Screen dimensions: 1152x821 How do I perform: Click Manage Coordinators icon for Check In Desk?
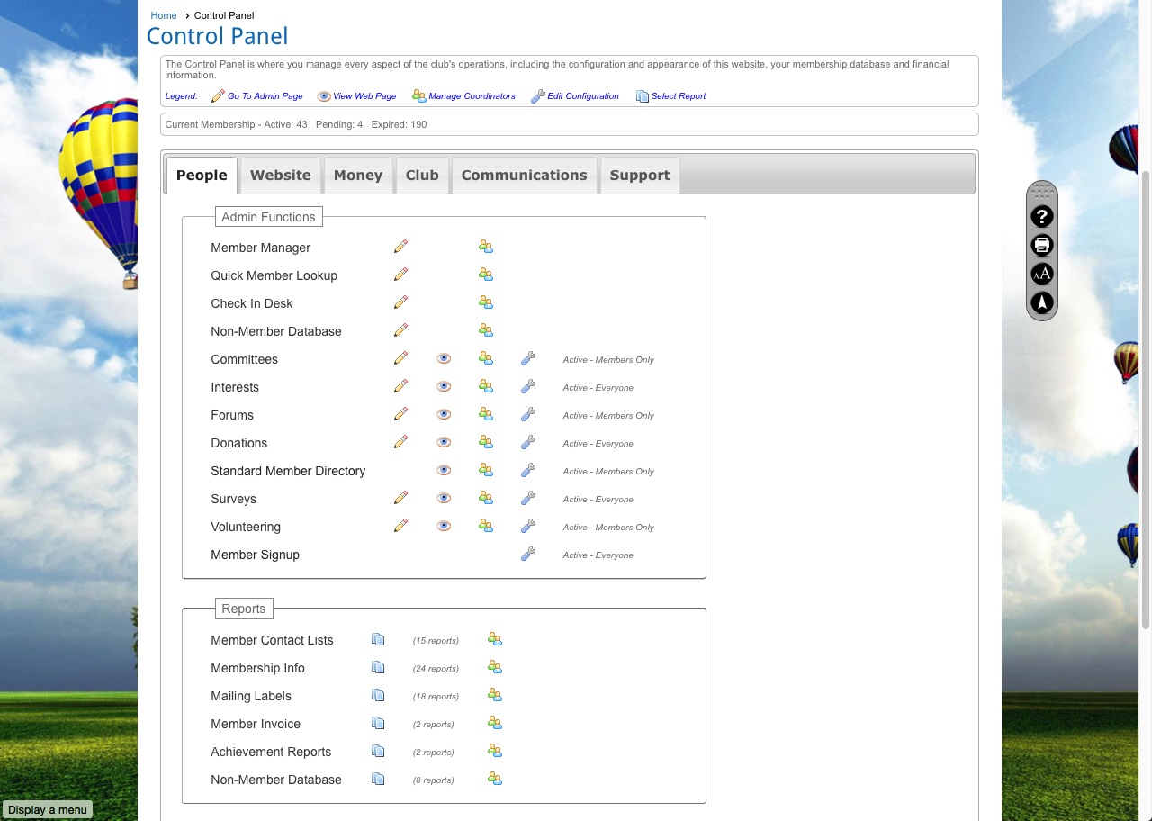tap(485, 302)
